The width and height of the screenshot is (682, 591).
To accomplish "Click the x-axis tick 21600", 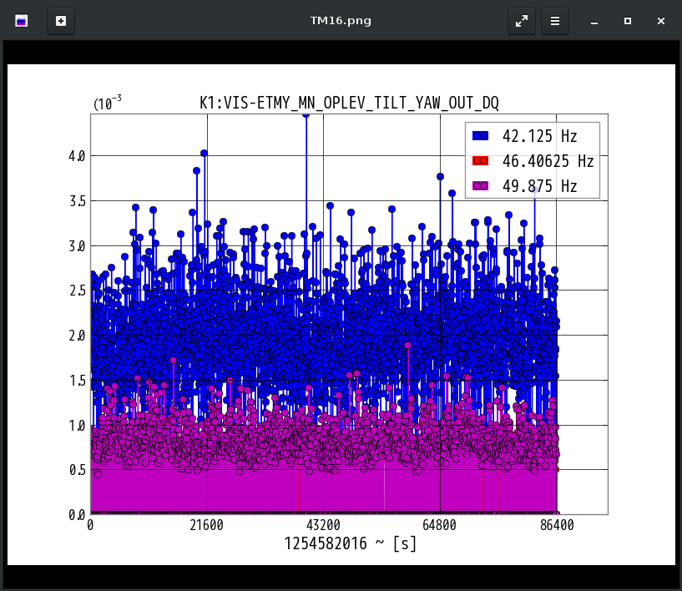I will 206,525.
